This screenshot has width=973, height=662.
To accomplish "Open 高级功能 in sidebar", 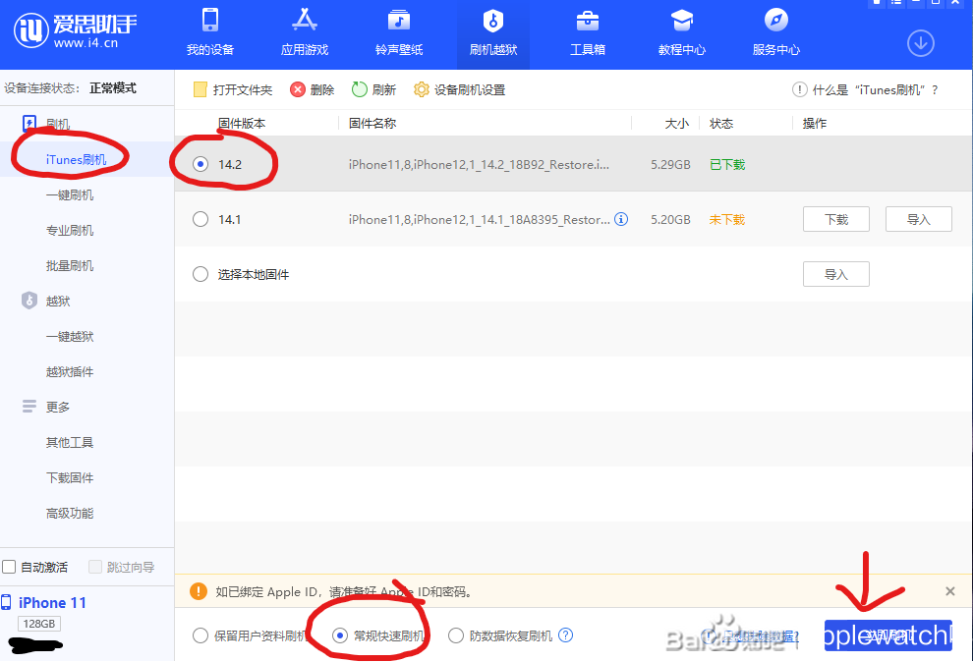I will pos(70,514).
